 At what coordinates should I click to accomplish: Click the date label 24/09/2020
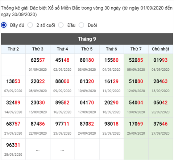(x=87, y=133)
